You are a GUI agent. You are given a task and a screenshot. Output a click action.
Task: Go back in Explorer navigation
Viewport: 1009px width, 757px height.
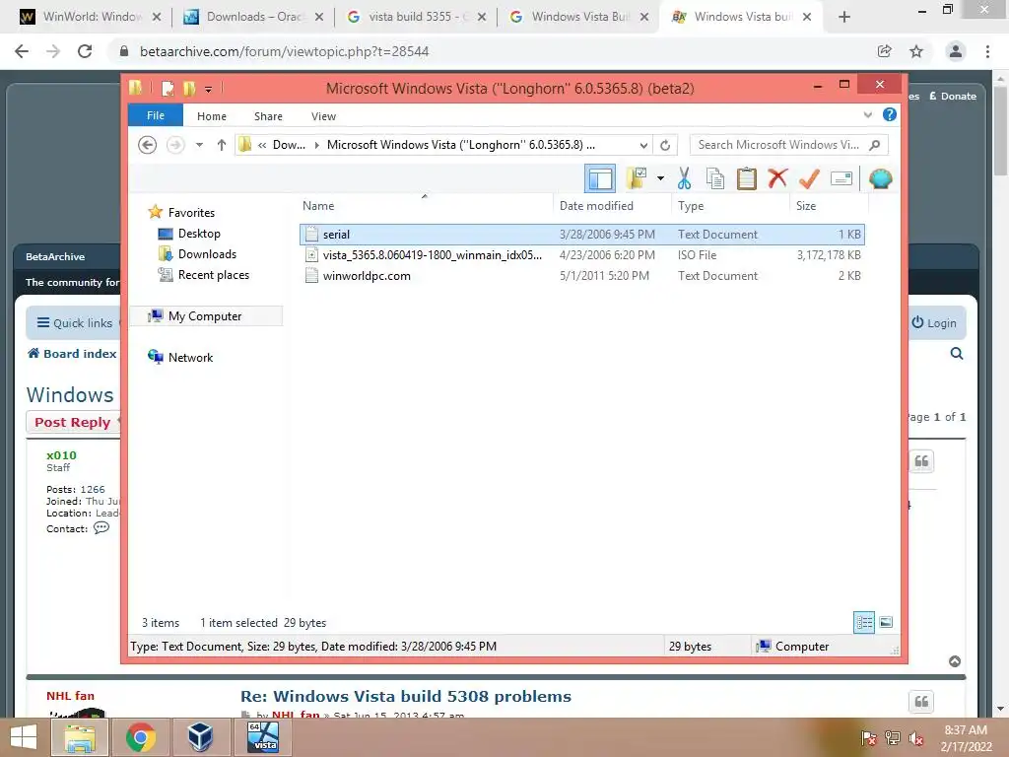[x=148, y=145]
